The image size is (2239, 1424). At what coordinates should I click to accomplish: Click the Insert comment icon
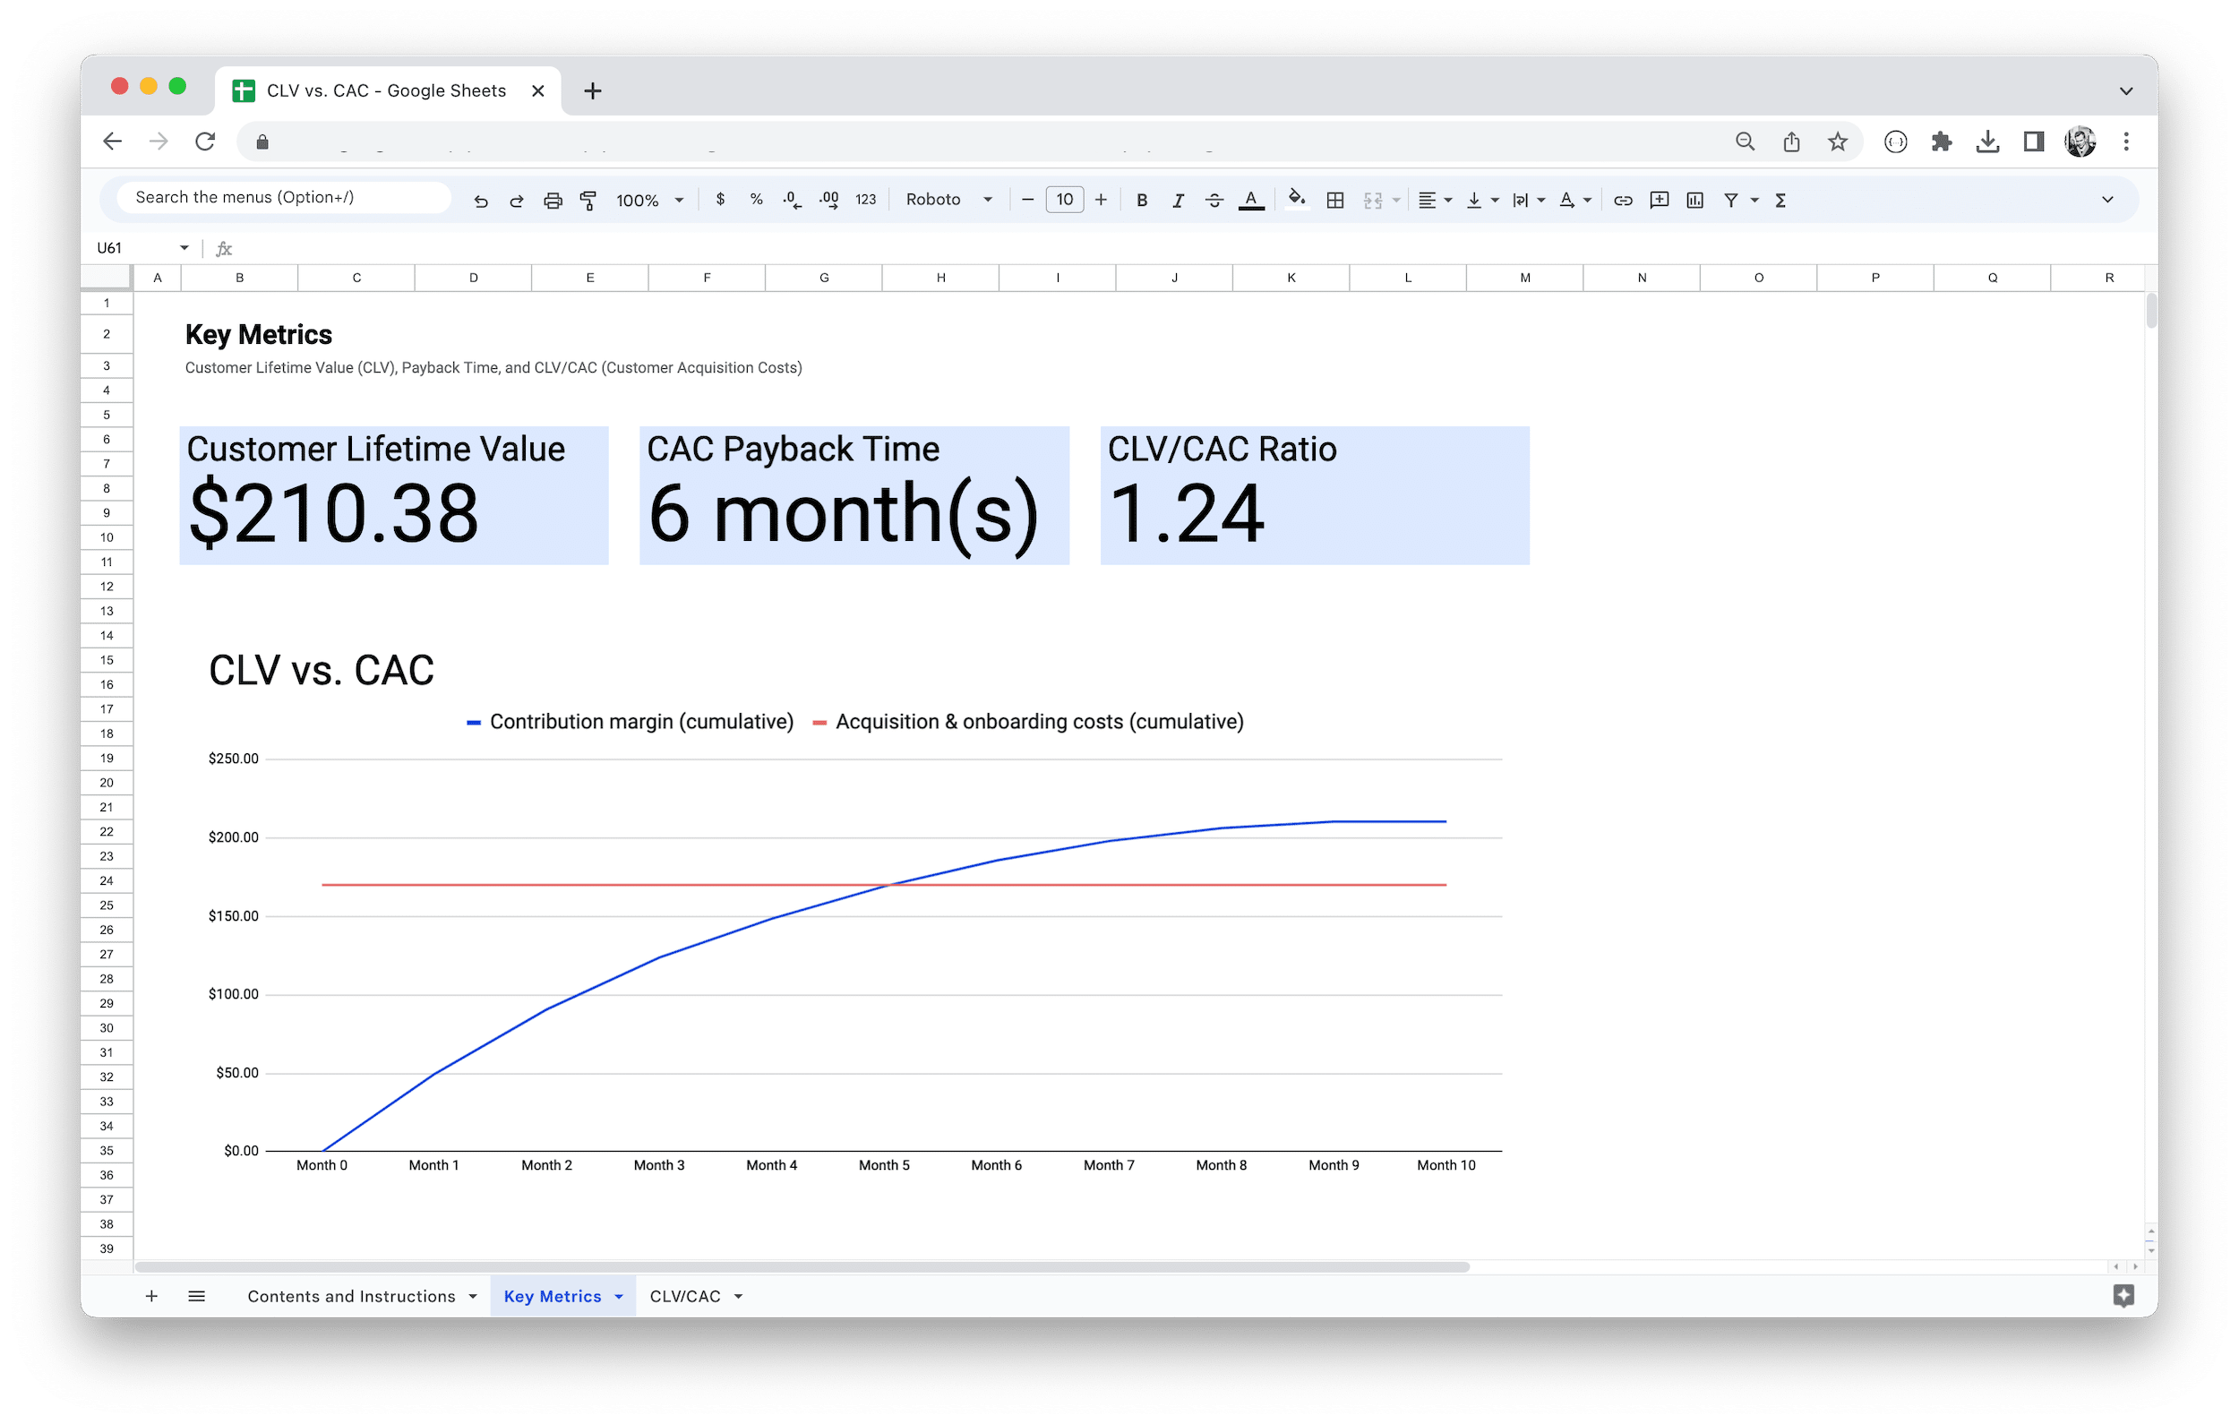(x=1660, y=199)
